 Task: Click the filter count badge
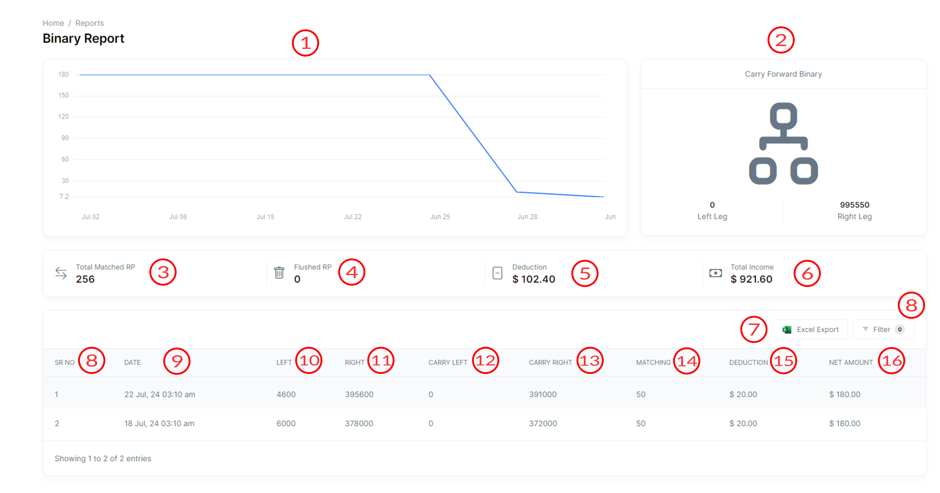900,330
